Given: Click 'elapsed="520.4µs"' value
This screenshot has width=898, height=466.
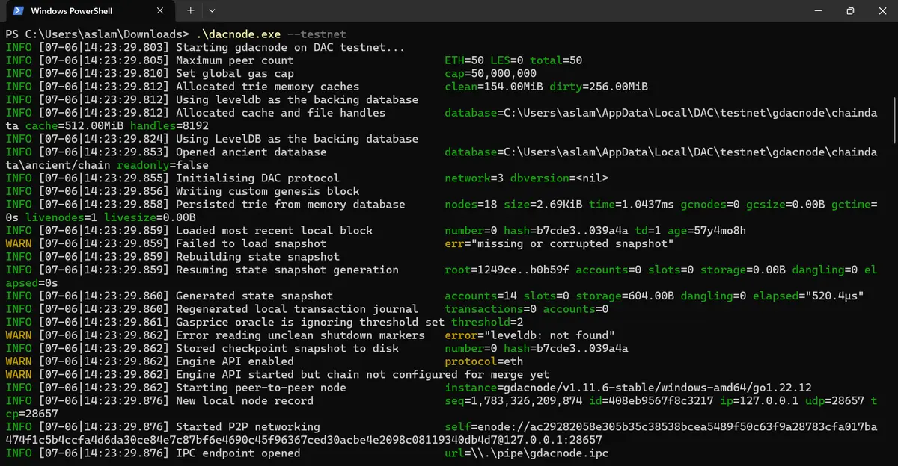Looking at the screenshot, I should click(808, 296).
